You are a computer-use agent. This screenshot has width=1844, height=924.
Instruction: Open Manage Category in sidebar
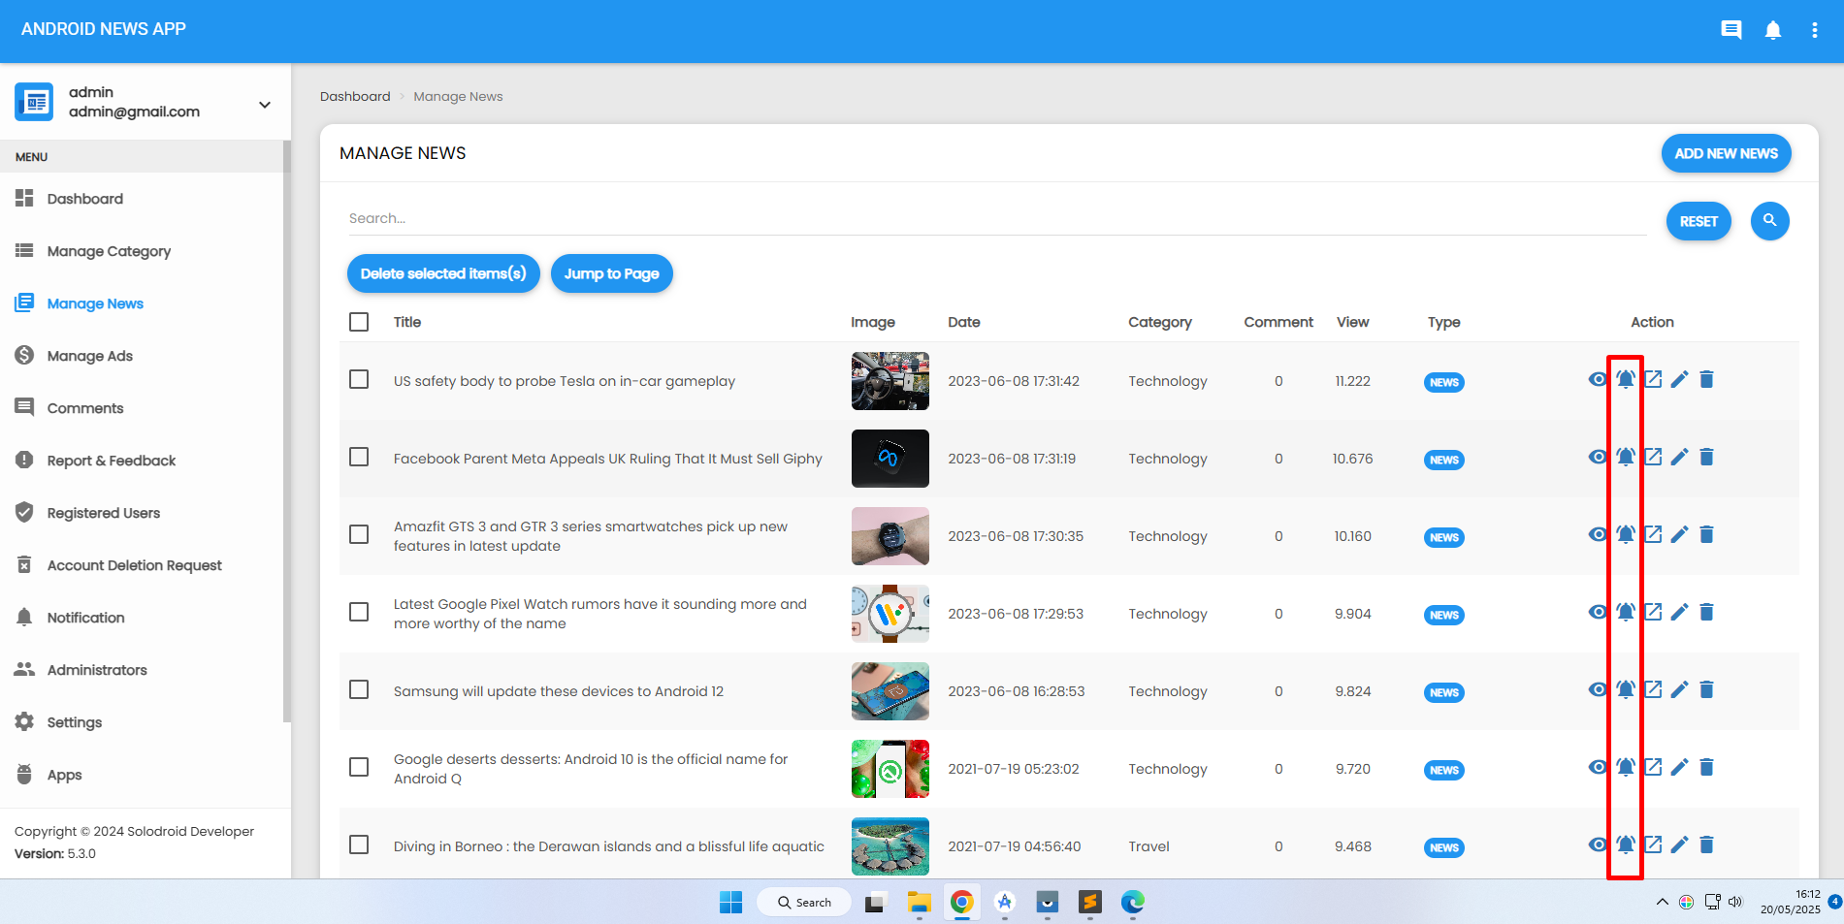click(109, 251)
